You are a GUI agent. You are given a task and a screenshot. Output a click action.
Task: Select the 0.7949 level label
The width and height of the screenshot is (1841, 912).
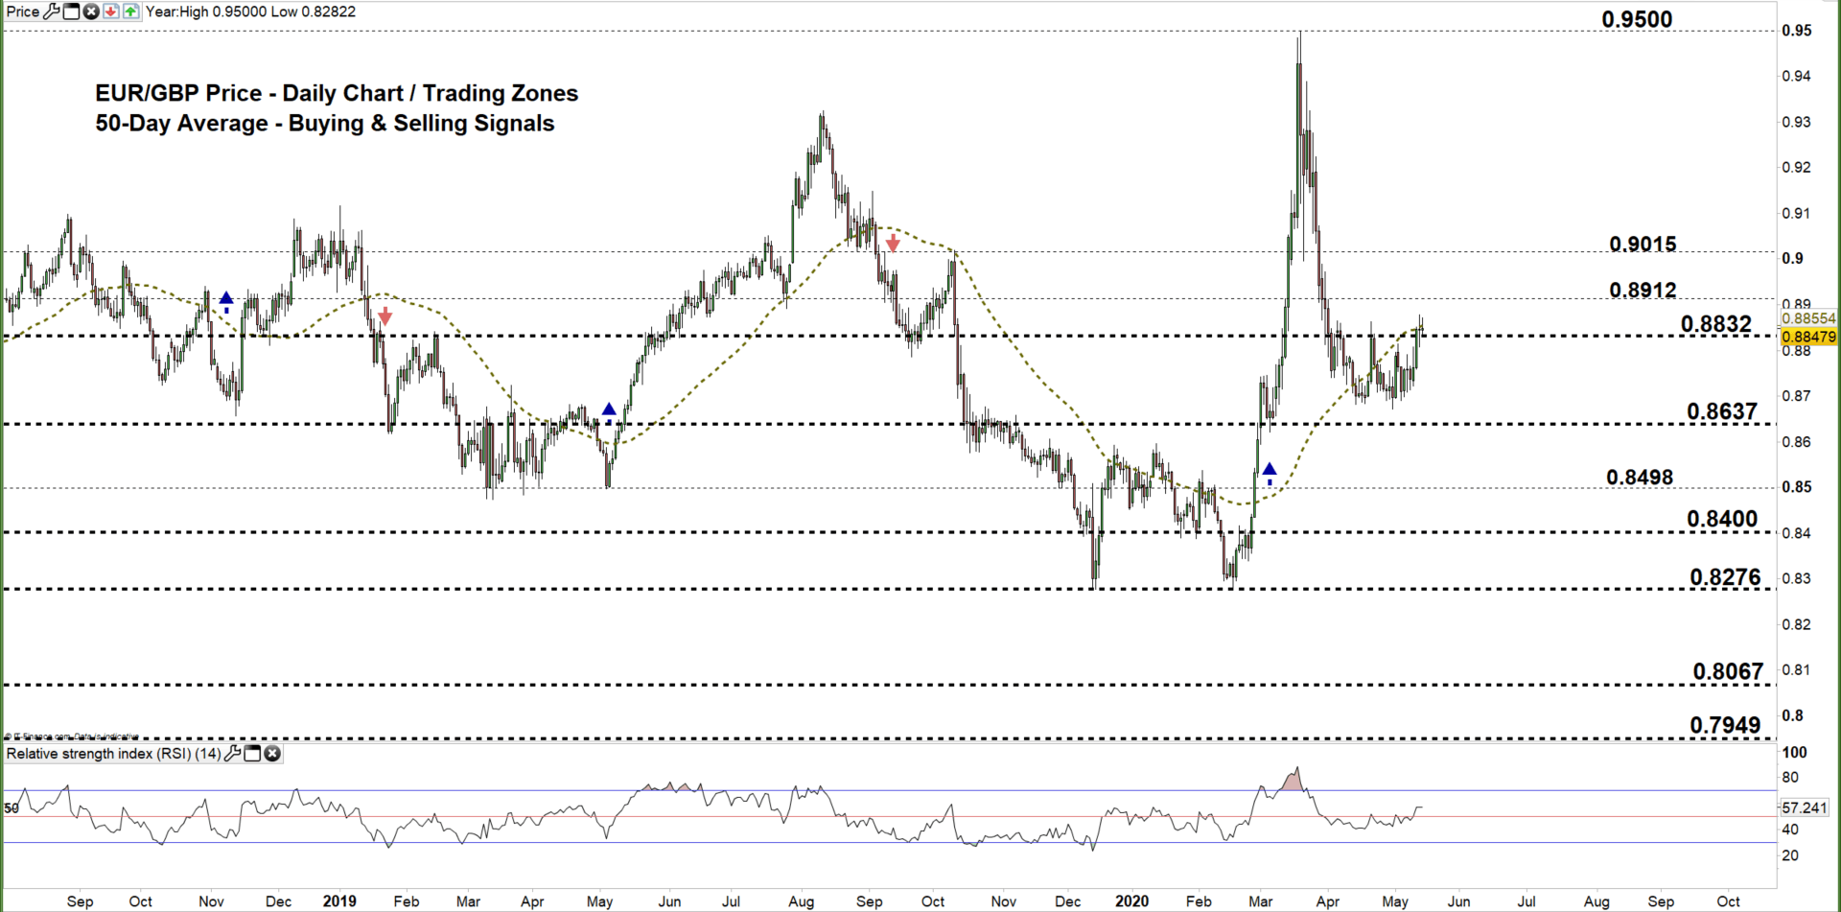pos(1725,725)
